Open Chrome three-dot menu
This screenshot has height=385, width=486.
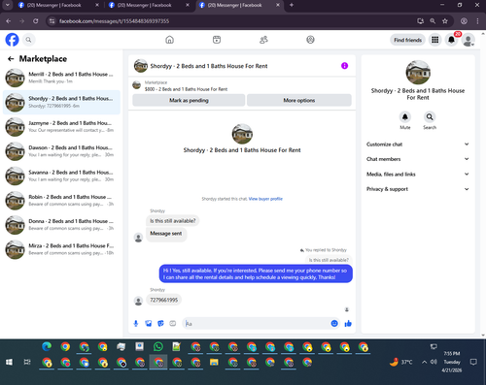(x=477, y=21)
